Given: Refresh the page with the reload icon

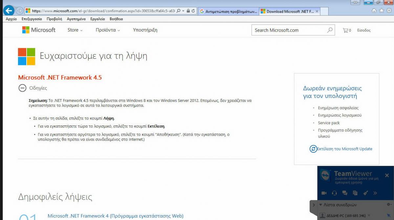Looking at the screenshot, I should click(x=193, y=11).
